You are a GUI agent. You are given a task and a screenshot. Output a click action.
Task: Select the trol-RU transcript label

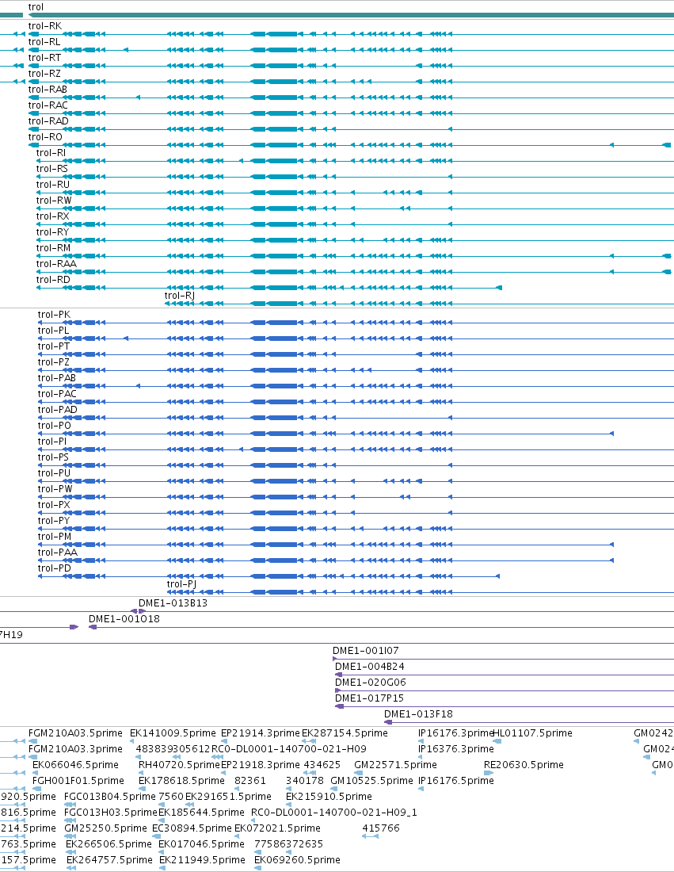[x=53, y=185]
